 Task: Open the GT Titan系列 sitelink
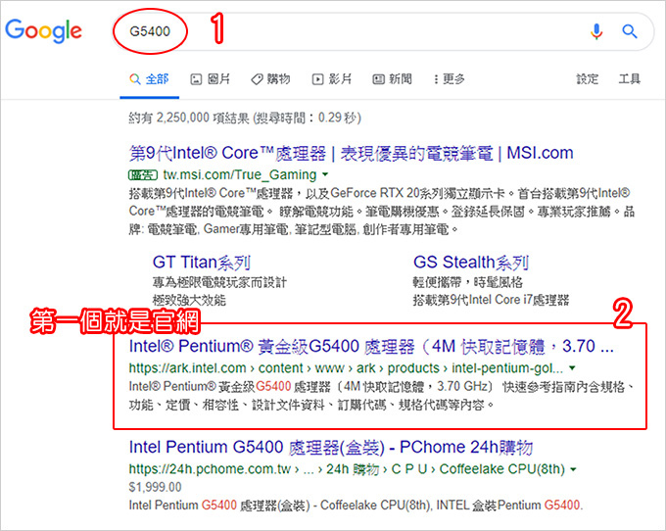pyautogui.click(x=202, y=263)
